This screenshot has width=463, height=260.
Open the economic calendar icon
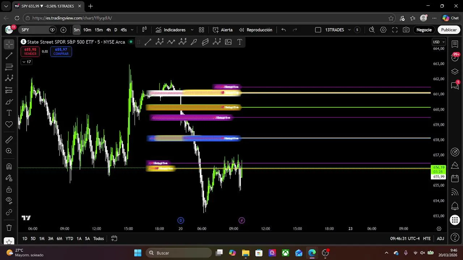(455, 179)
